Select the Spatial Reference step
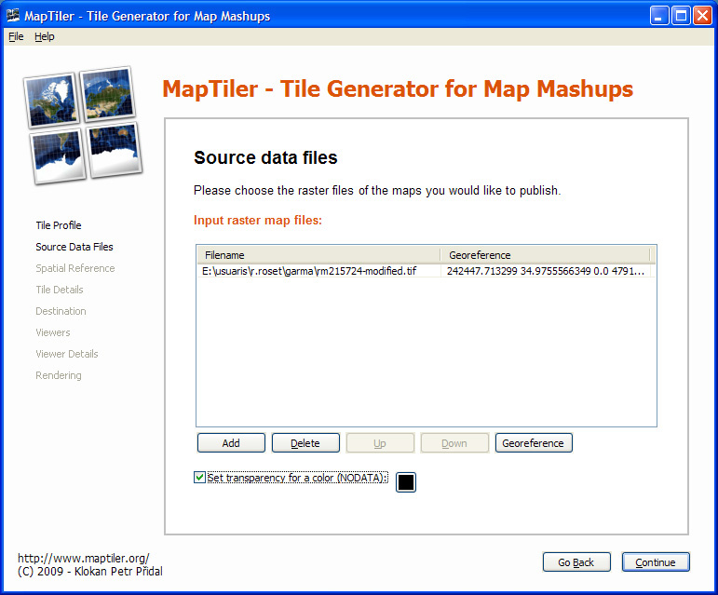The height and width of the screenshot is (595, 718). point(75,268)
